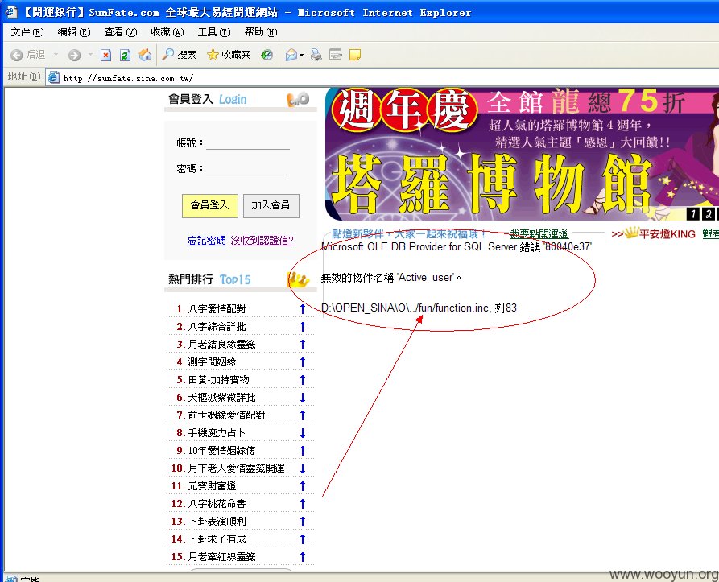Screen dimensions: 719x582
Task: Open the Forward button history dropdown arrow
Action: [x=90, y=55]
